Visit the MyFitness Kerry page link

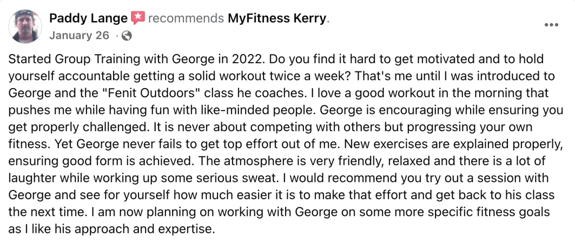(x=276, y=19)
